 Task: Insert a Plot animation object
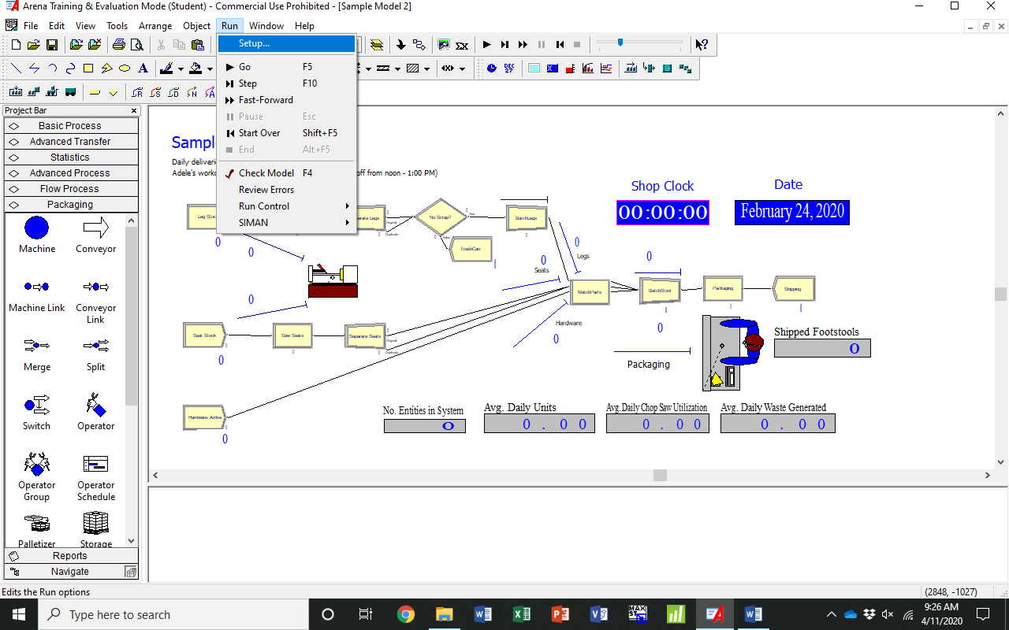tap(606, 69)
